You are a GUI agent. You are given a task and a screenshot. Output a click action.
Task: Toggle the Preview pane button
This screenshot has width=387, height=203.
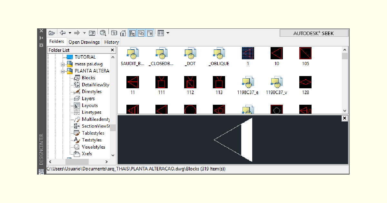click(x=141, y=33)
